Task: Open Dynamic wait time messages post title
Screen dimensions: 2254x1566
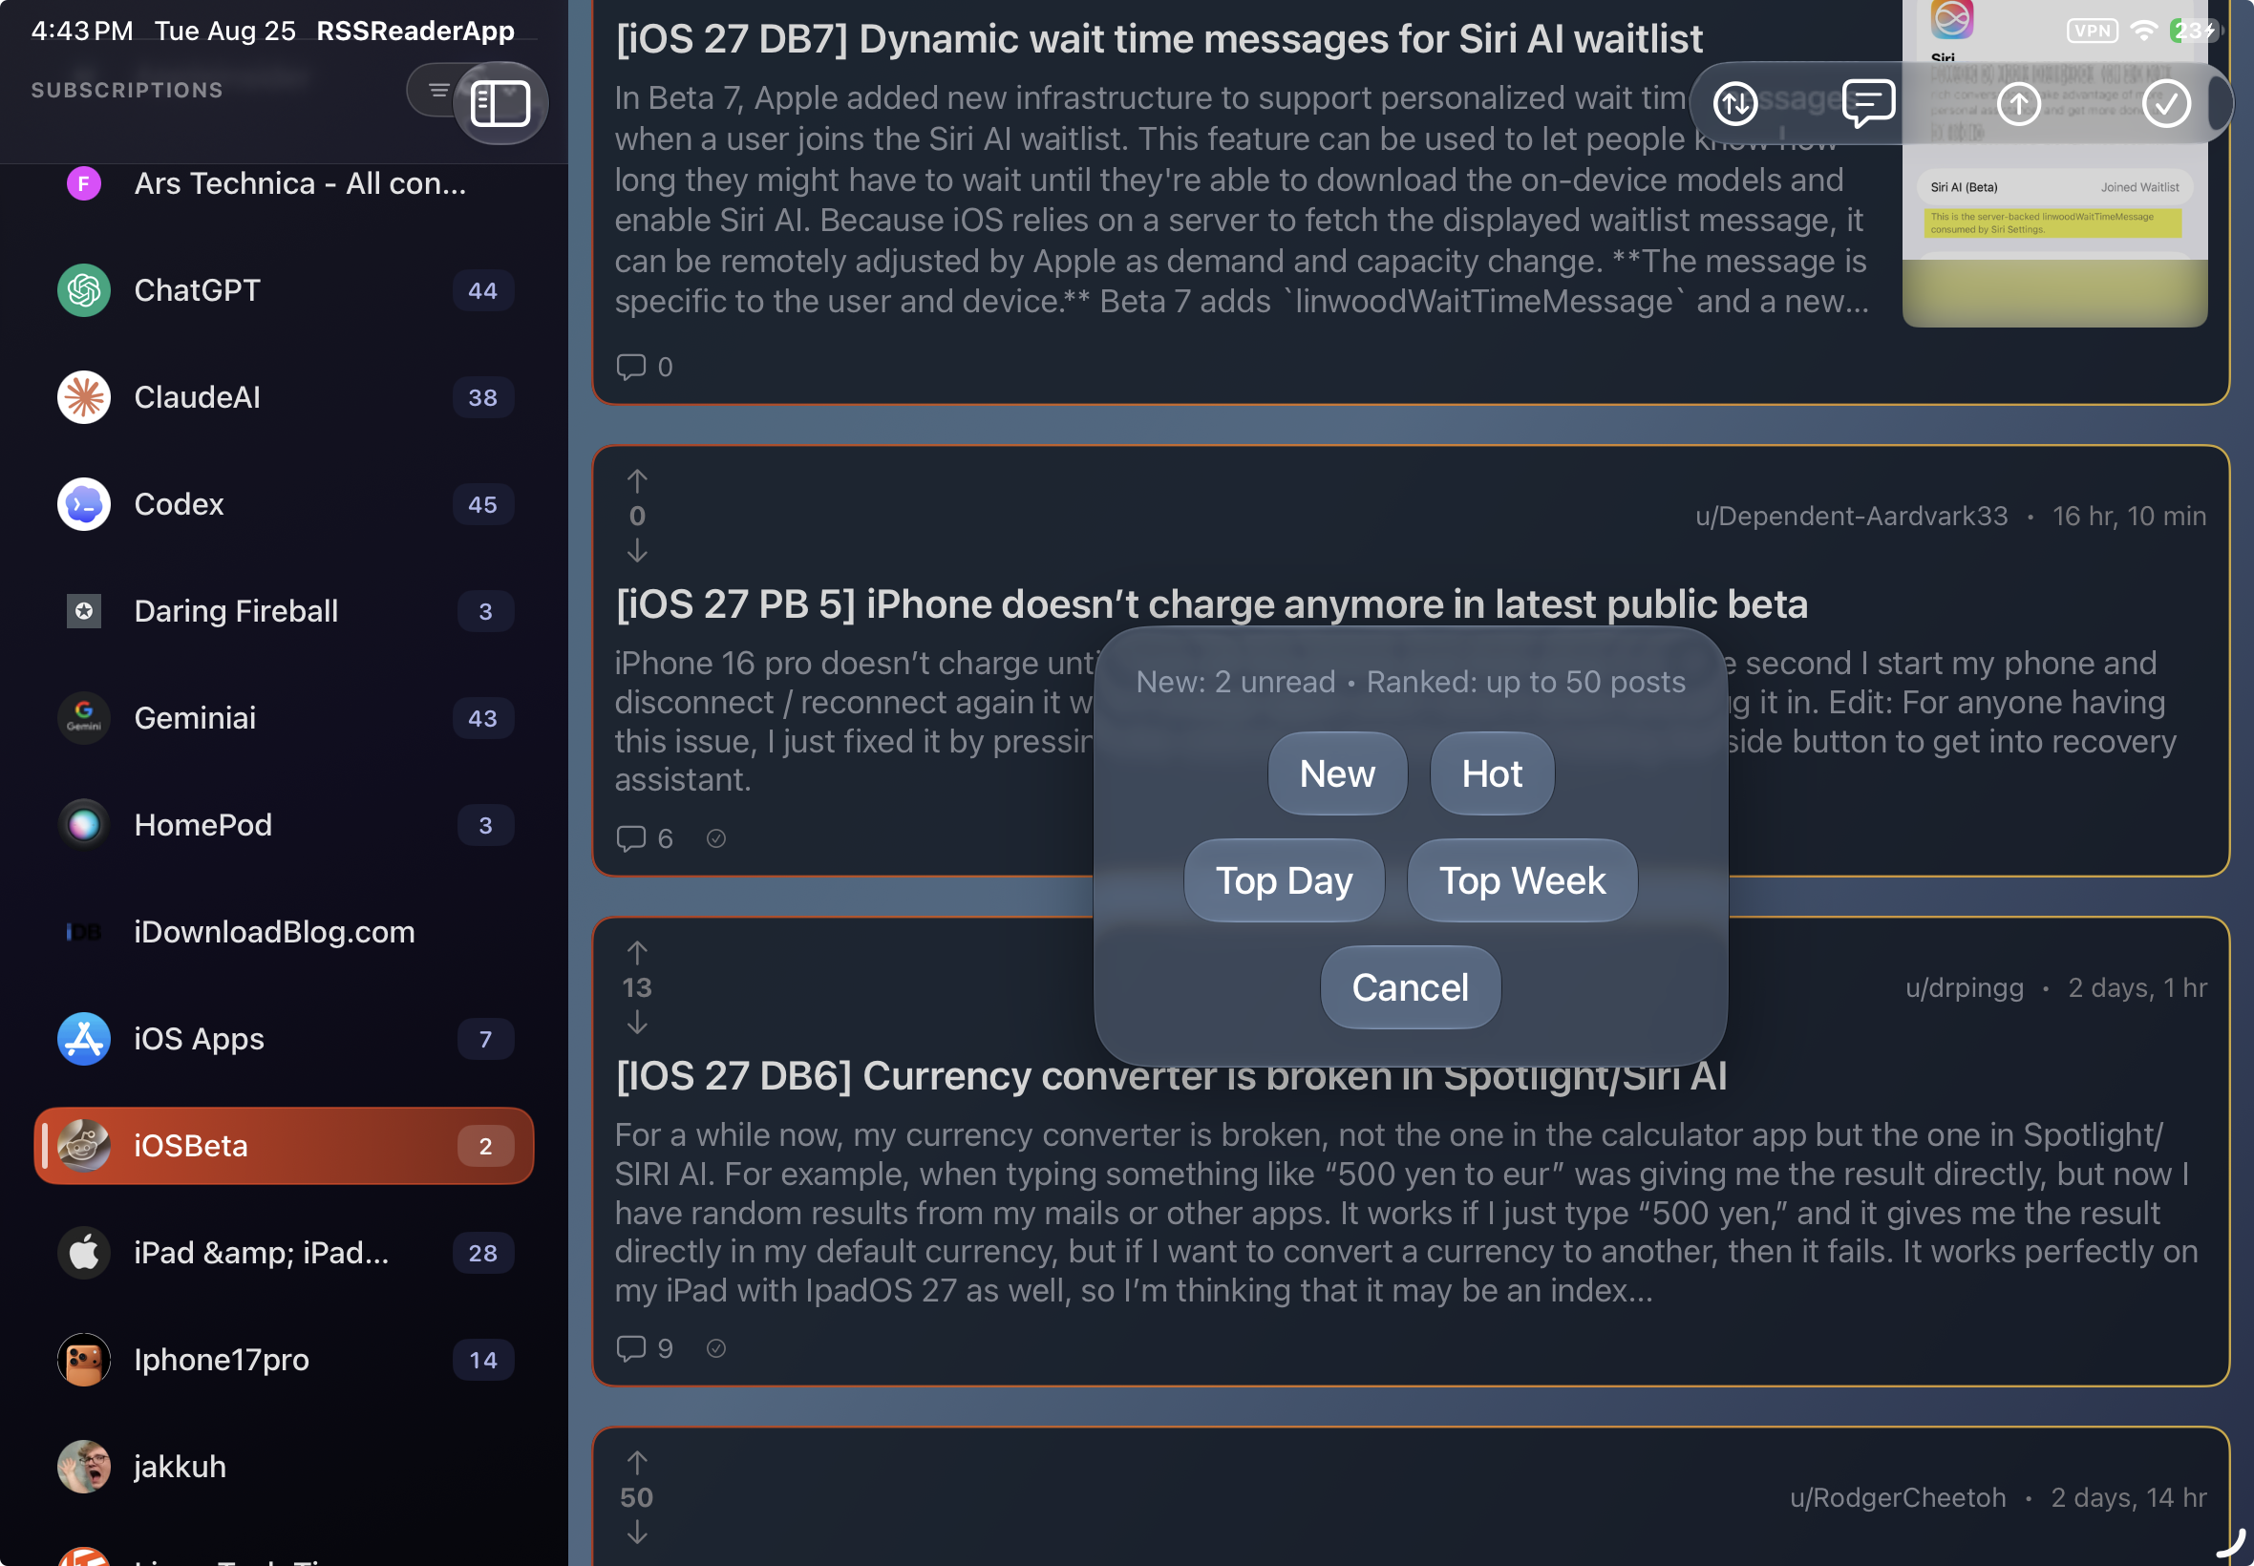Action: tap(1159, 39)
